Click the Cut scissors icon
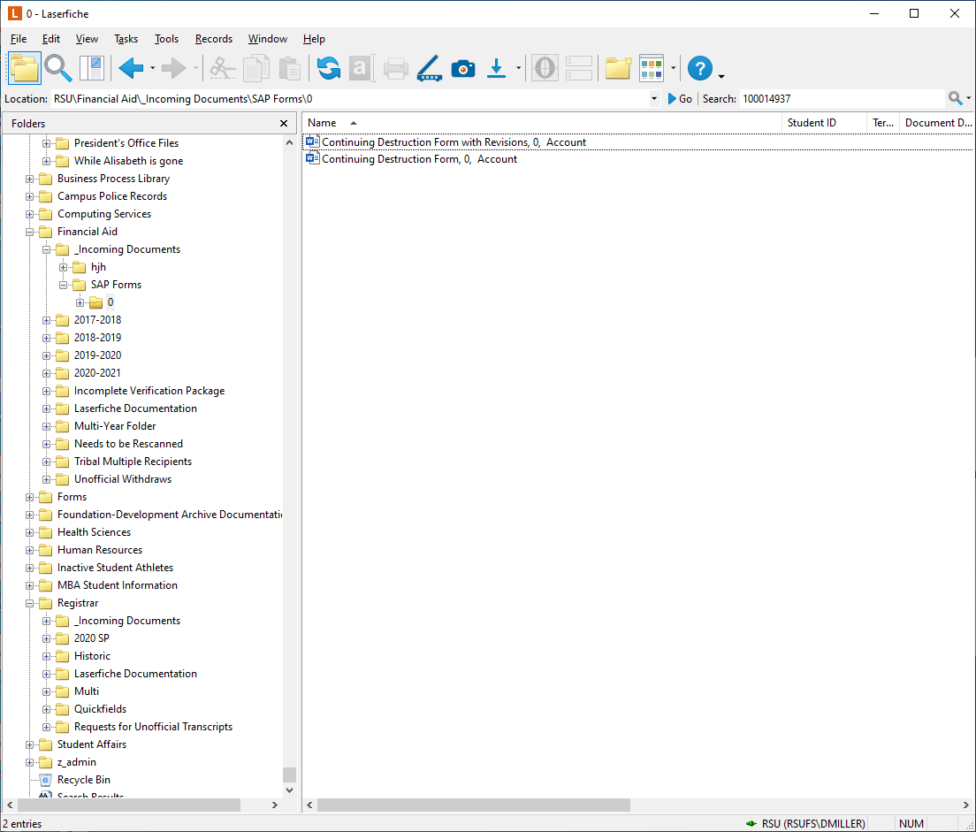The image size is (976, 832). (x=222, y=68)
